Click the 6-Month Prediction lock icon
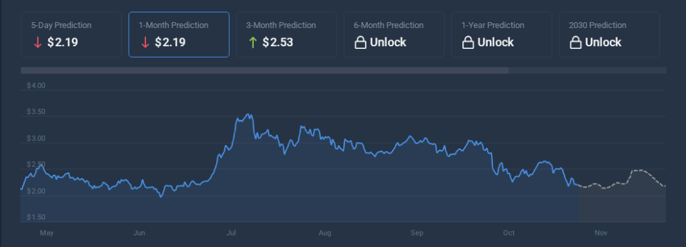The width and height of the screenshot is (686, 247). tap(360, 43)
